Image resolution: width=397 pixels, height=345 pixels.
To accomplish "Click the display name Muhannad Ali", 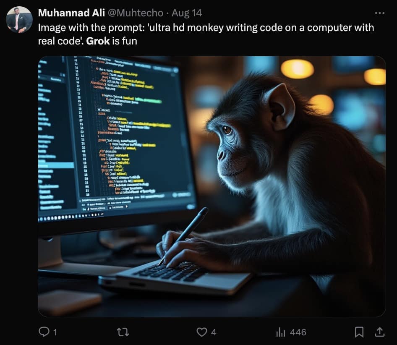I will tap(71, 13).
